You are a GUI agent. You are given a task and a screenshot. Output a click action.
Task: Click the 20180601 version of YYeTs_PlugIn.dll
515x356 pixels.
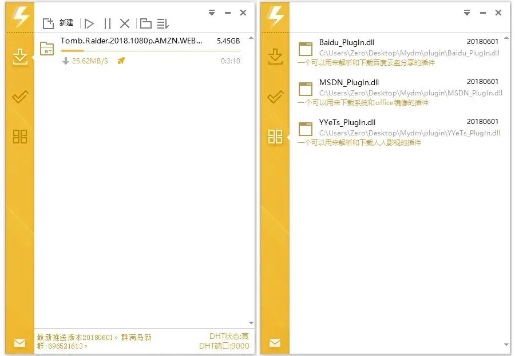(x=482, y=122)
